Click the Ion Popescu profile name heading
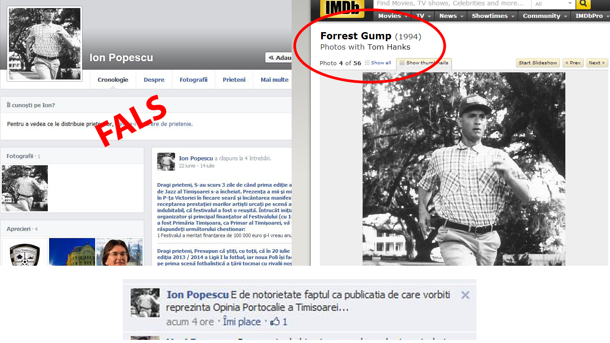Screen dimensions: 610x343 tap(121, 58)
